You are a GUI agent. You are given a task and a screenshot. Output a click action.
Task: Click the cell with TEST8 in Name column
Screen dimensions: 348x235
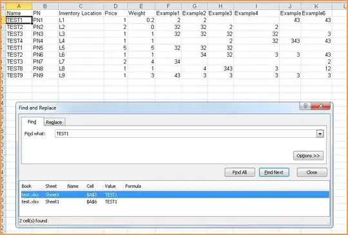[x=19, y=68]
